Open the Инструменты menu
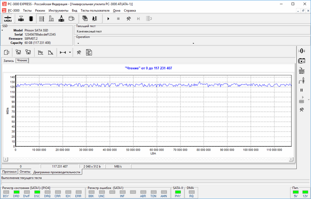Screen dimensions: 311x199 click(58, 10)
